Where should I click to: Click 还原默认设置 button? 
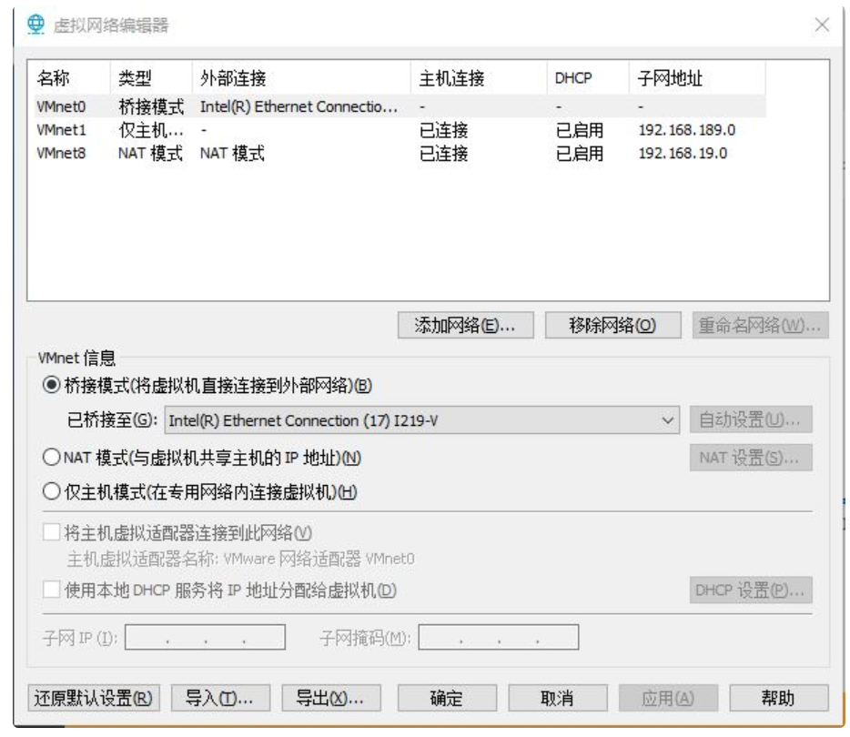pos(94,698)
